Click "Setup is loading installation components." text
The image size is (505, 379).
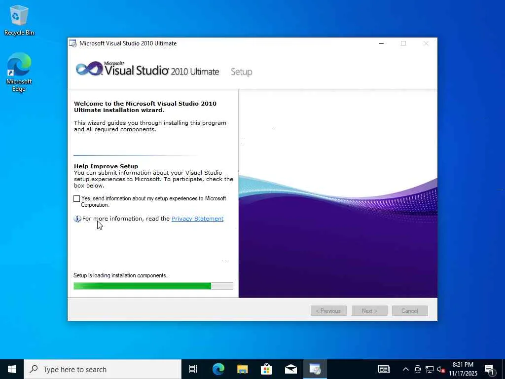(120, 275)
